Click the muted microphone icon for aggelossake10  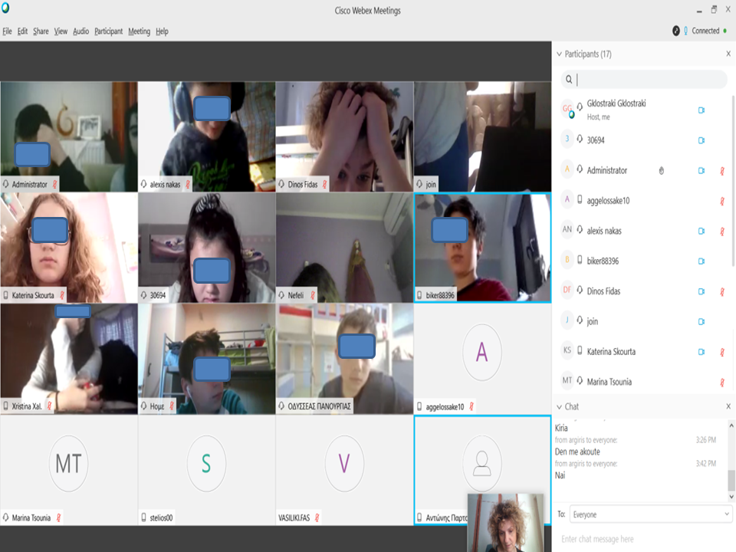point(722,201)
